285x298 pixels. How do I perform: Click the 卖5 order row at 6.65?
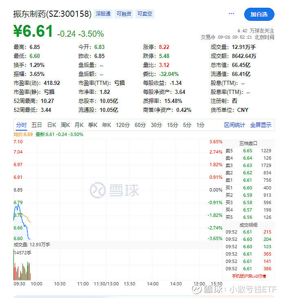coord(248,151)
